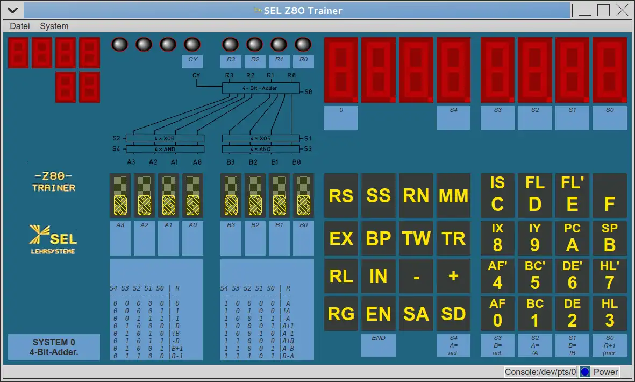Screen dimensions: 635x382
Task: Click the 4-Bit-Adder block in diagram
Action: [261, 88]
